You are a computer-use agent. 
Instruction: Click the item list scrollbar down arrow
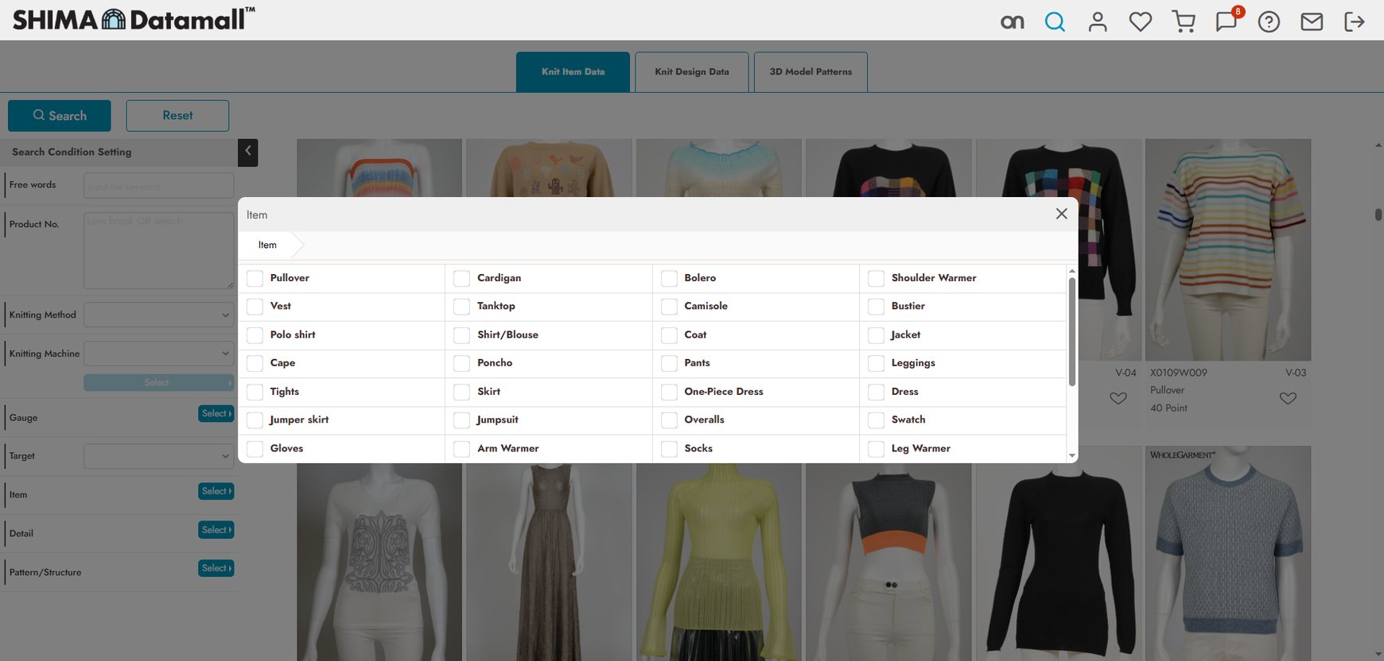1072,455
